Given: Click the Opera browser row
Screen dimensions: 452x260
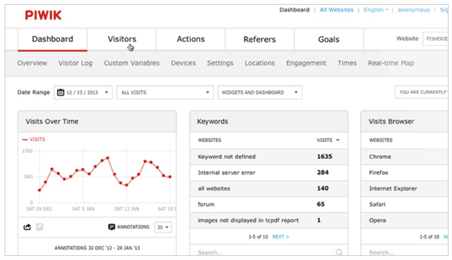Looking at the screenshot, I should click(x=405, y=220).
